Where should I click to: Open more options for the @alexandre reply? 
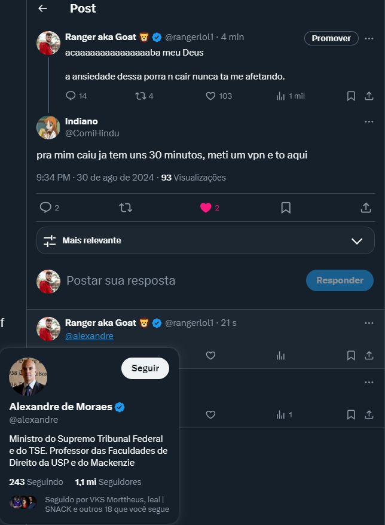pos(369,323)
